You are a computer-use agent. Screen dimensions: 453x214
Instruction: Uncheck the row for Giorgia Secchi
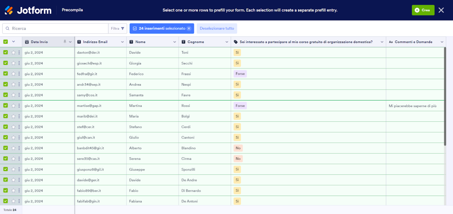(5, 63)
